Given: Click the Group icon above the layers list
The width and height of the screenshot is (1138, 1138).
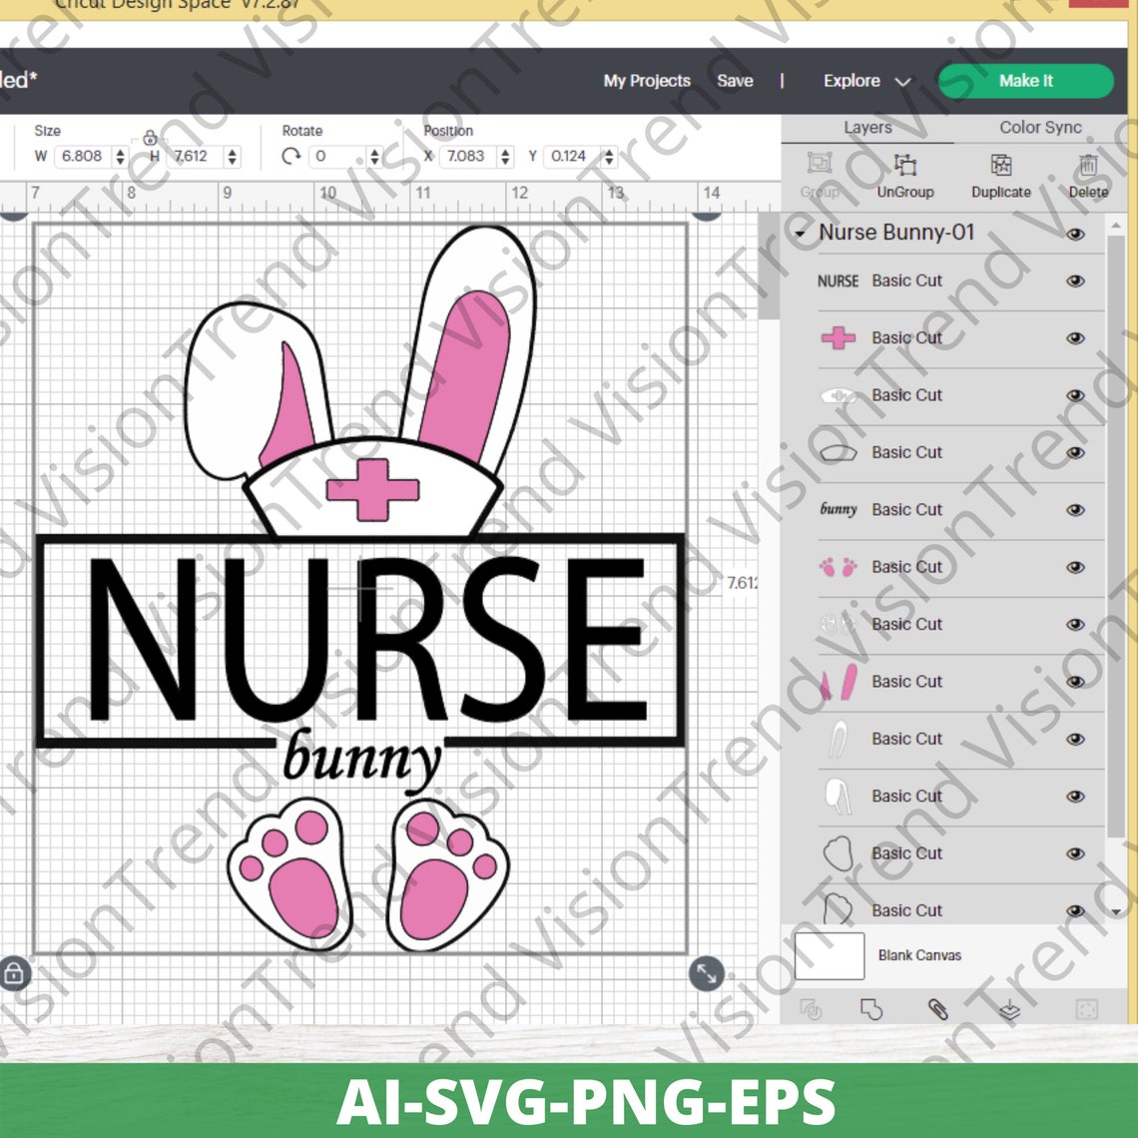Looking at the screenshot, I should click(819, 170).
